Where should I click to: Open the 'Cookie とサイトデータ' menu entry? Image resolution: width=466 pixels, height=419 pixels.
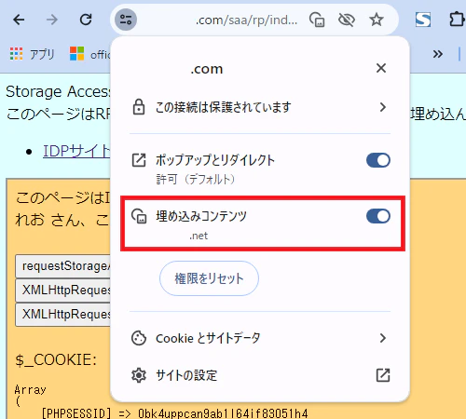[x=260, y=338]
